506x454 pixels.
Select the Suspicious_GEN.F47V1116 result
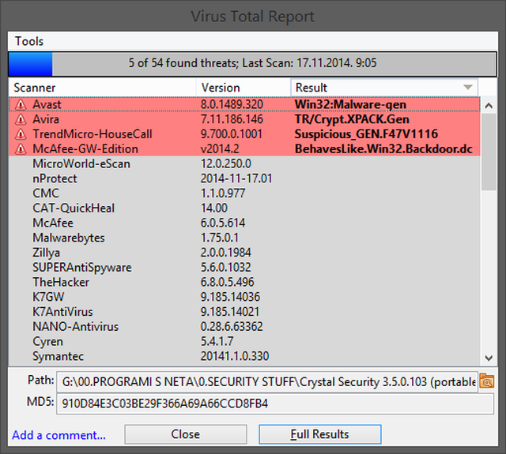click(366, 134)
